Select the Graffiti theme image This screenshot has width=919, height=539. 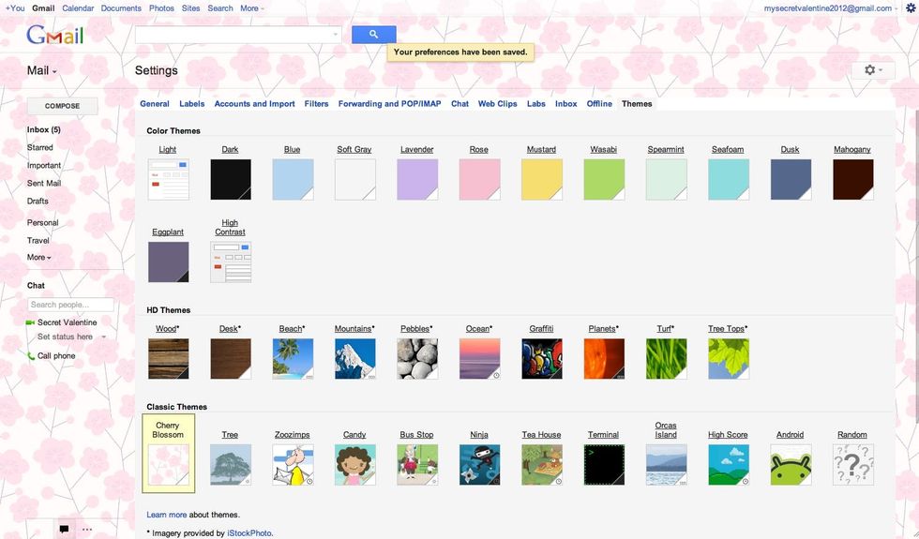pyautogui.click(x=541, y=358)
